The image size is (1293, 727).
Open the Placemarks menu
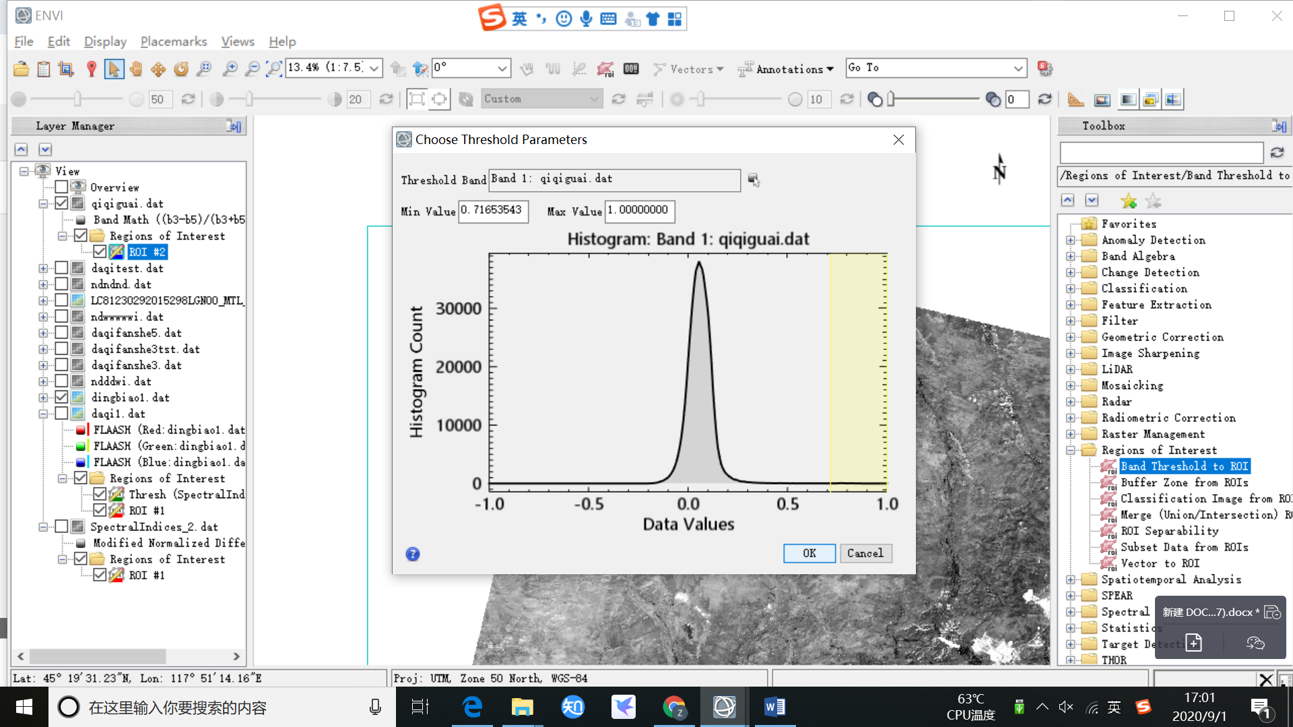(173, 41)
